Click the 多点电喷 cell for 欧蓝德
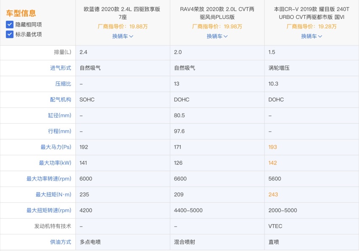The image size is (359, 251). (90, 242)
